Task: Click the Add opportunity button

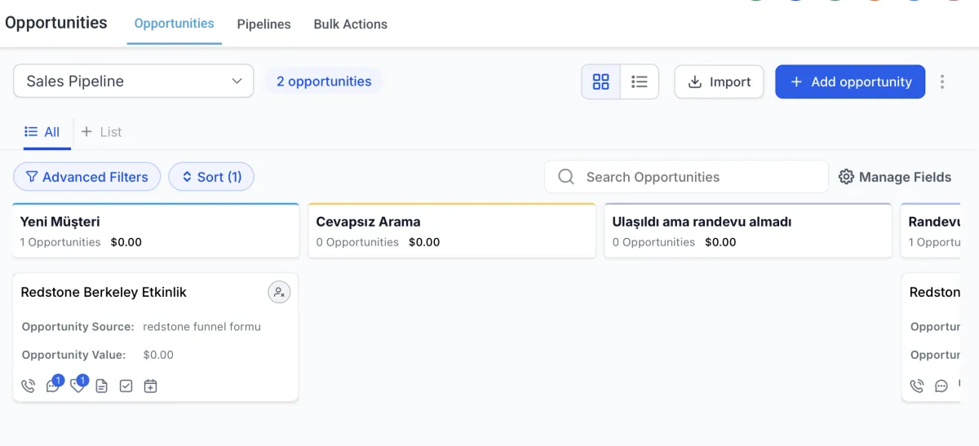Action: point(850,82)
